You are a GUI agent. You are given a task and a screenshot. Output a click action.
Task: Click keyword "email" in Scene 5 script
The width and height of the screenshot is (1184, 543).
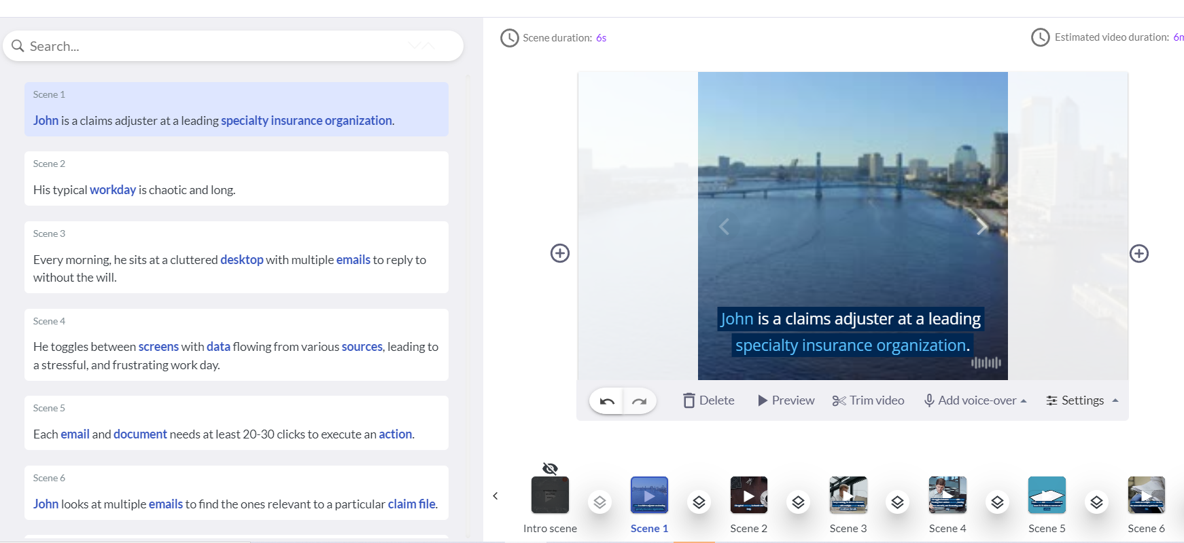75,434
